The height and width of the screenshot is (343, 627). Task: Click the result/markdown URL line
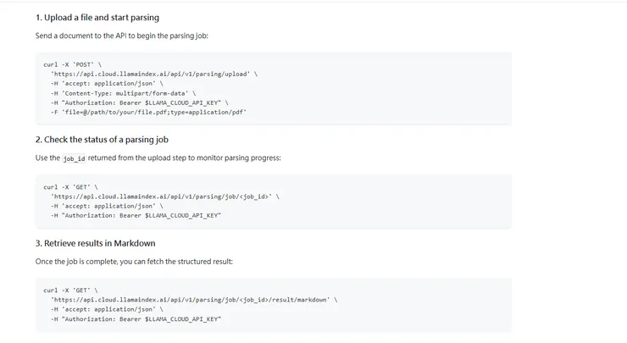point(193,299)
